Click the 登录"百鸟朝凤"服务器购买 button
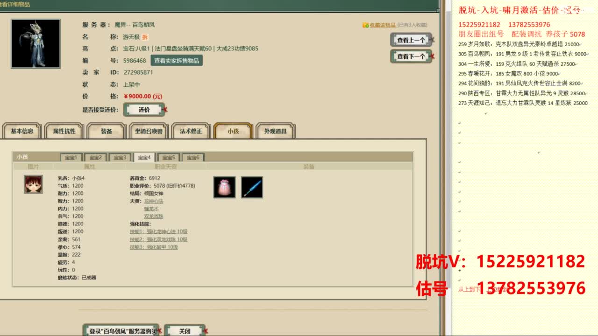Image resolution: width=598 pixels, height=336 pixels. 121,331
